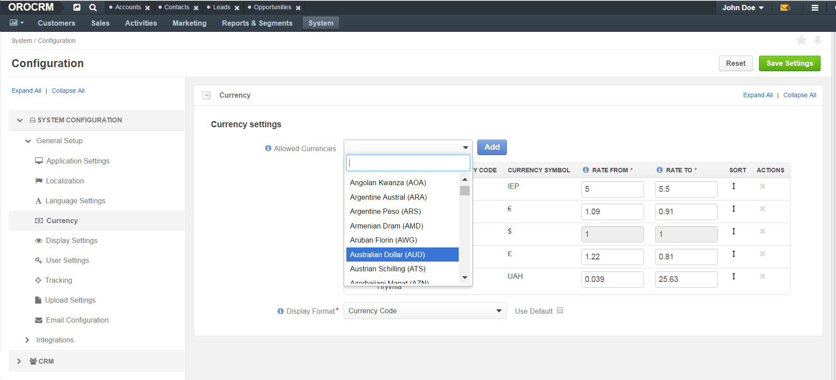Remove the € currency row
Viewport: 836px width, 380px height.
coord(763,209)
